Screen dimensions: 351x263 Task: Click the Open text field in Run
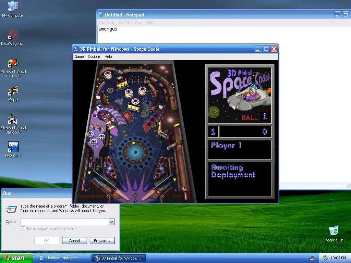(x=65, y=222)
